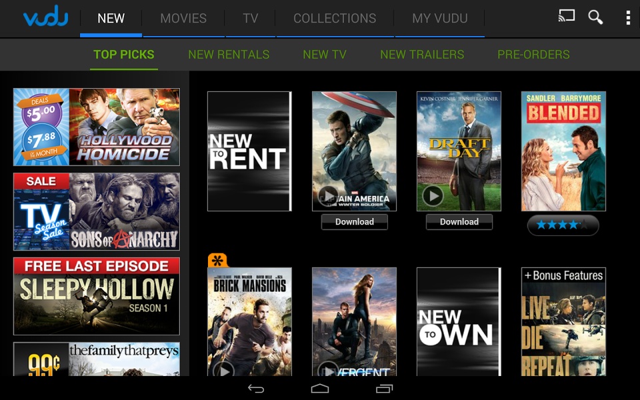Open the Cast screen icon

tap(566, 17)
